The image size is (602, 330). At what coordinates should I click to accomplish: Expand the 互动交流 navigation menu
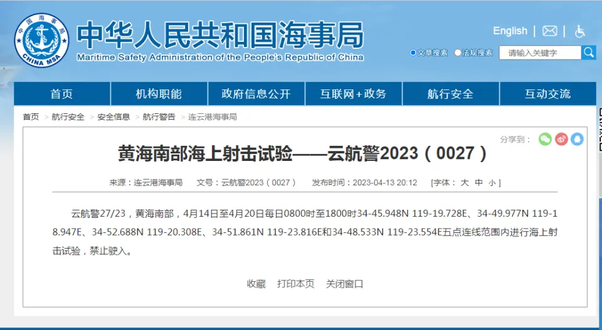click(x=547, y=94)
